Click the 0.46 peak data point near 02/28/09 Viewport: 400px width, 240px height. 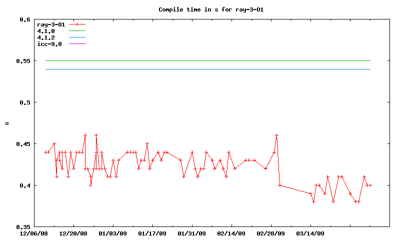point(276,135)
